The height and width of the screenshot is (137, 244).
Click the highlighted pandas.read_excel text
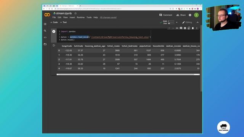point(79,37)
